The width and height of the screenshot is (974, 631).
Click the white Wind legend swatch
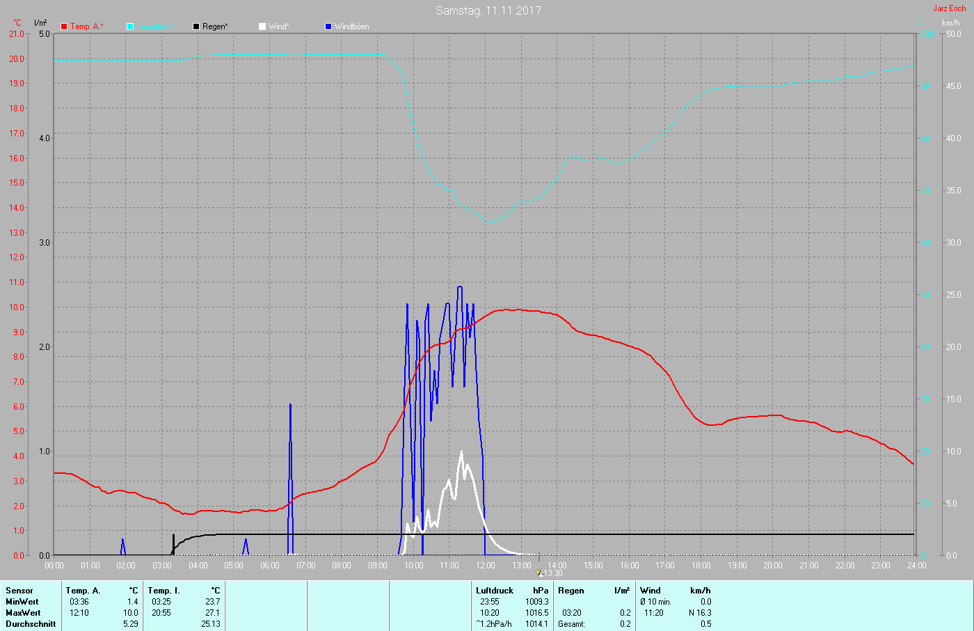[x=262, y=26]
